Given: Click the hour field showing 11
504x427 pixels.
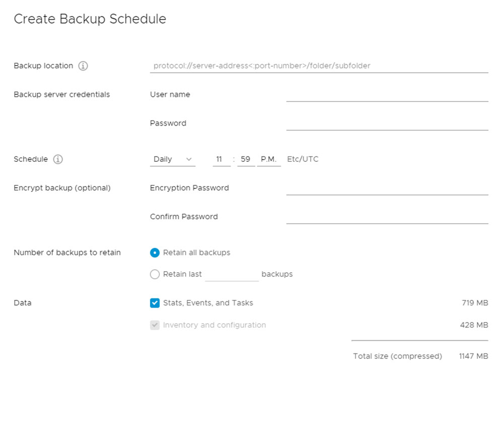Looking at the screenshot, I should tap(219, 159).
